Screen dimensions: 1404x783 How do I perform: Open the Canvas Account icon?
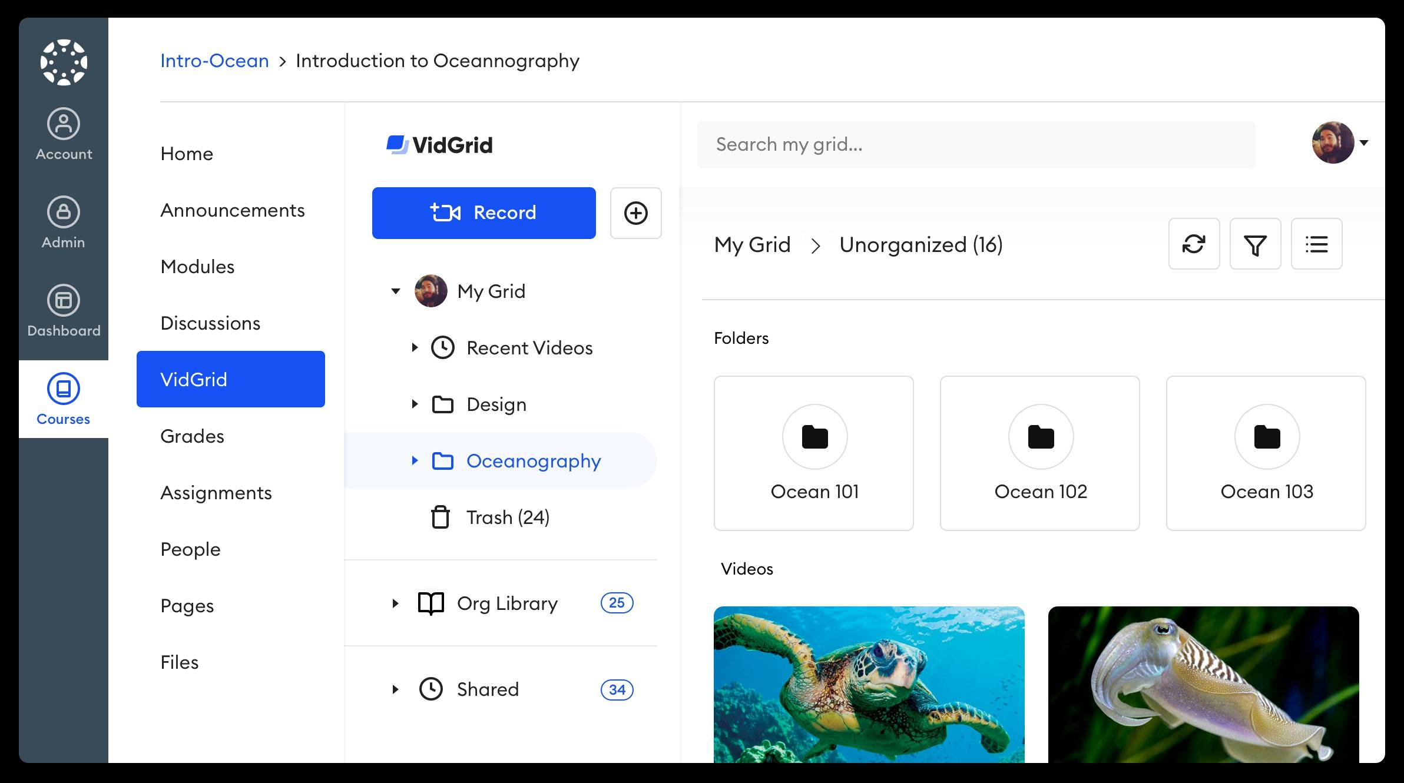pos(64,124)
